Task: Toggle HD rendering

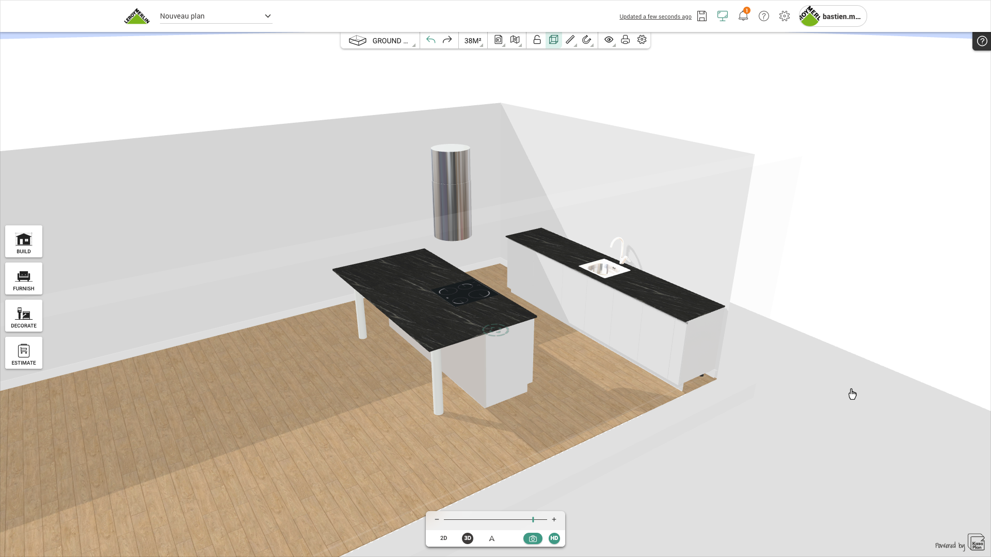Action: pos(554,538)
